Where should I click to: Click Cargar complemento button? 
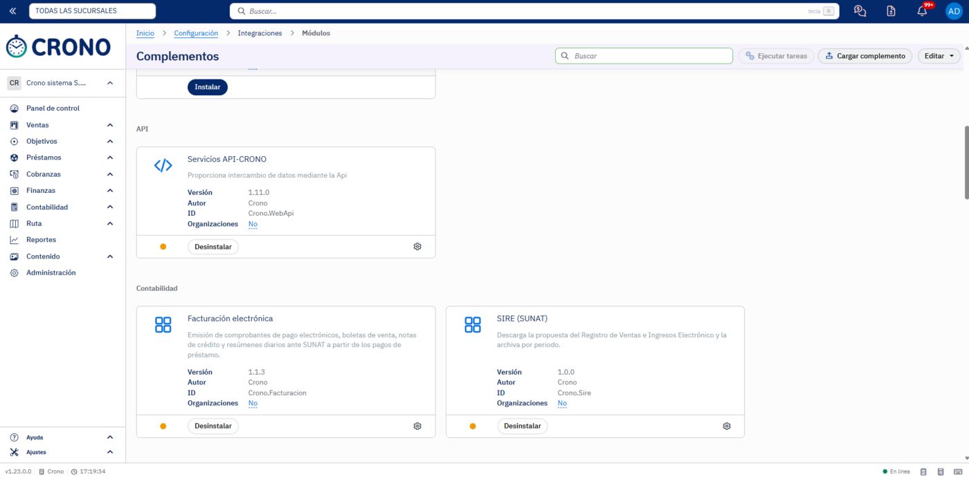864,56
